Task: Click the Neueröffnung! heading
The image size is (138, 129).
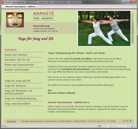Action: click(41, 26)
